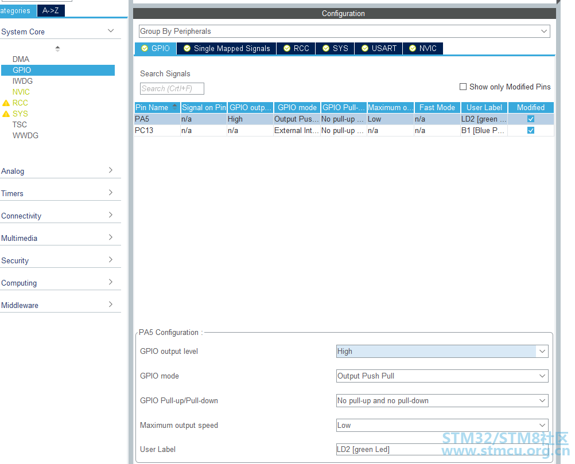Switch to the Categories tab
This screenshot has height=464, width=575.
[x=18, y=11]
